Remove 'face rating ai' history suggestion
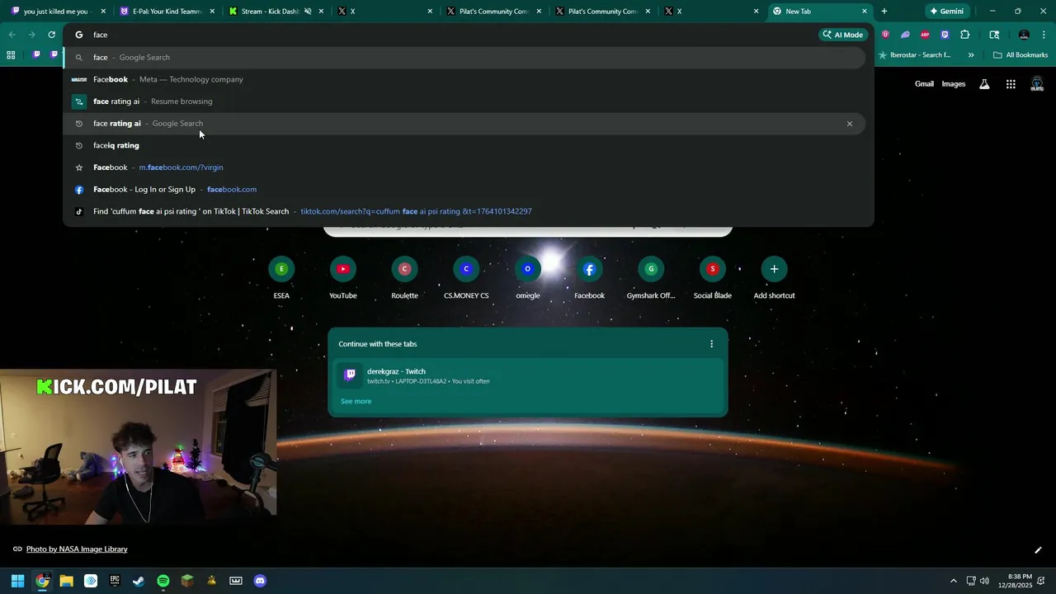 pos(849,124)
